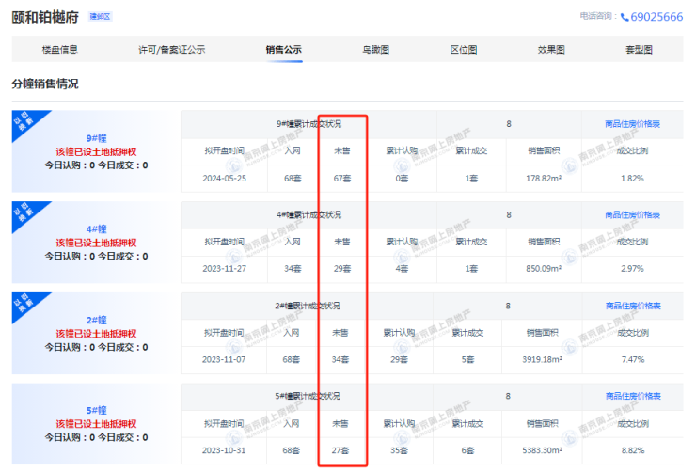Click the 9#幢 building title

[96, 138]
